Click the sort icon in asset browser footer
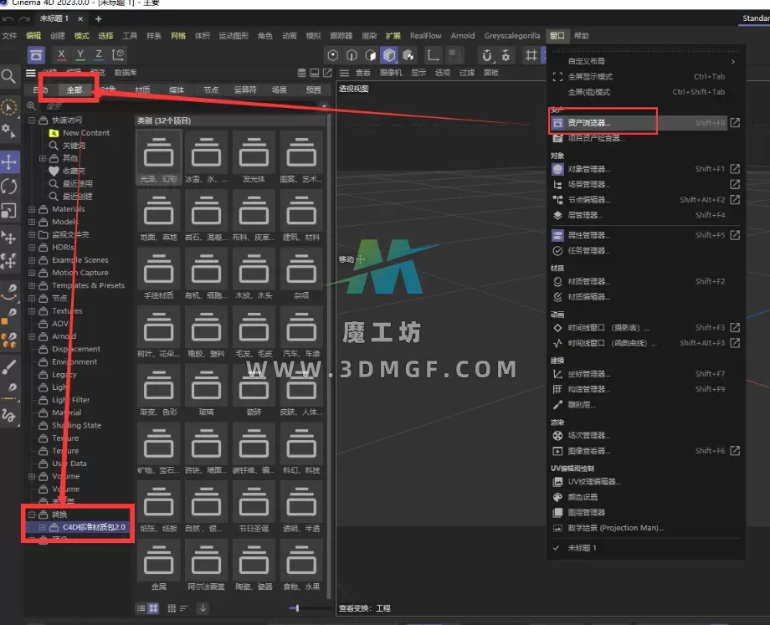Image resolution: width=770 pixels, height=625 pixels. click(183, 608)
